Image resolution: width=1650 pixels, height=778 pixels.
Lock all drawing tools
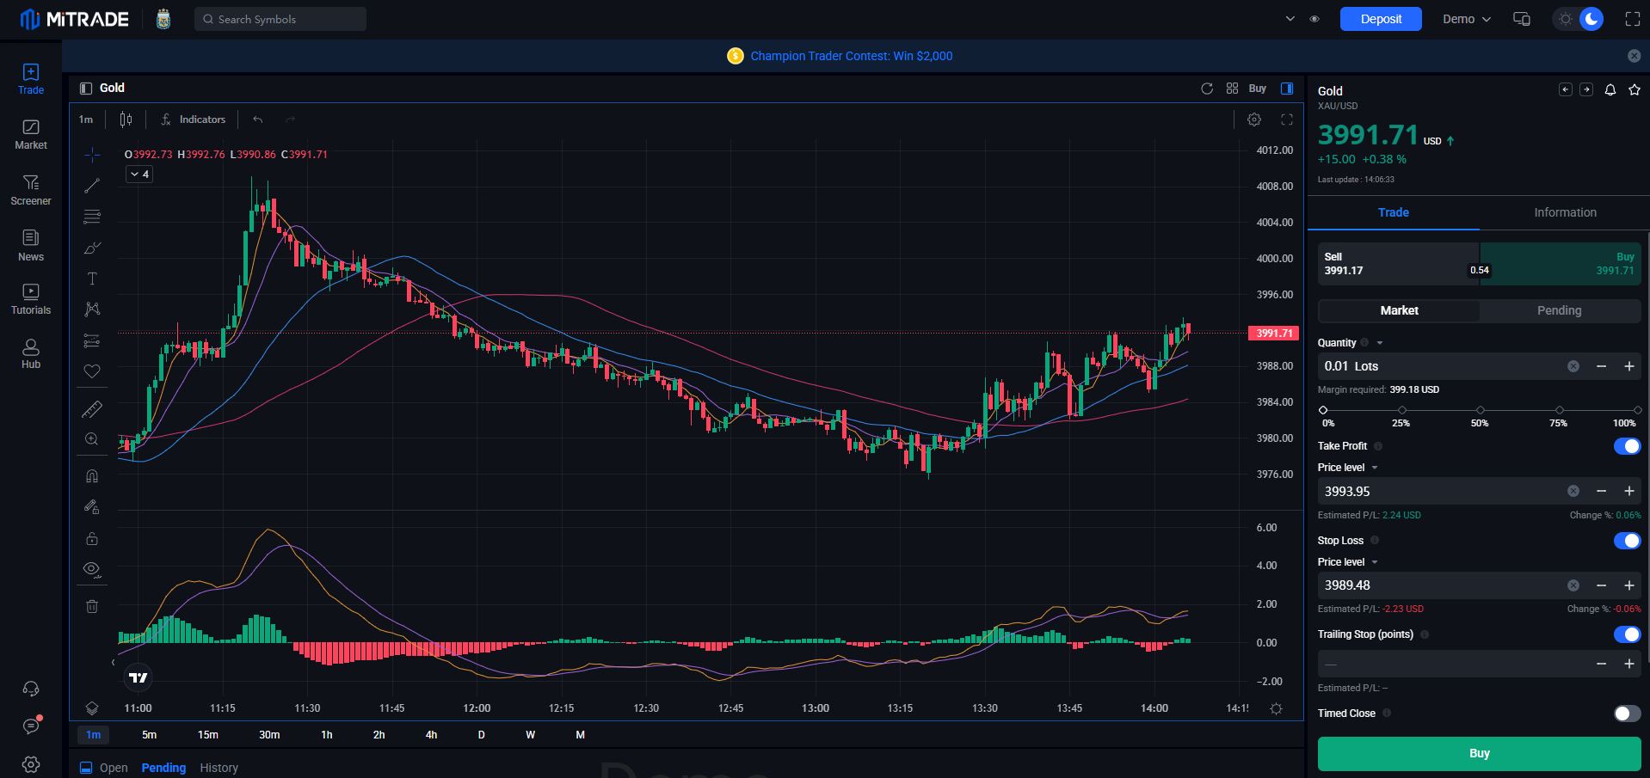coord(92,539)
